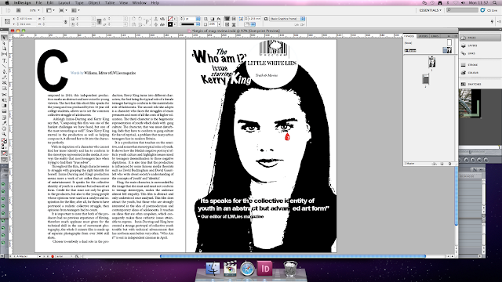
Task: Open the zoom level dropdown
Action: 35,10
